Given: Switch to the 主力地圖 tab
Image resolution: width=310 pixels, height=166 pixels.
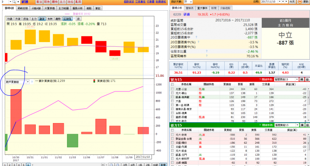Looking at the screenshot, I should coord(63,8).
